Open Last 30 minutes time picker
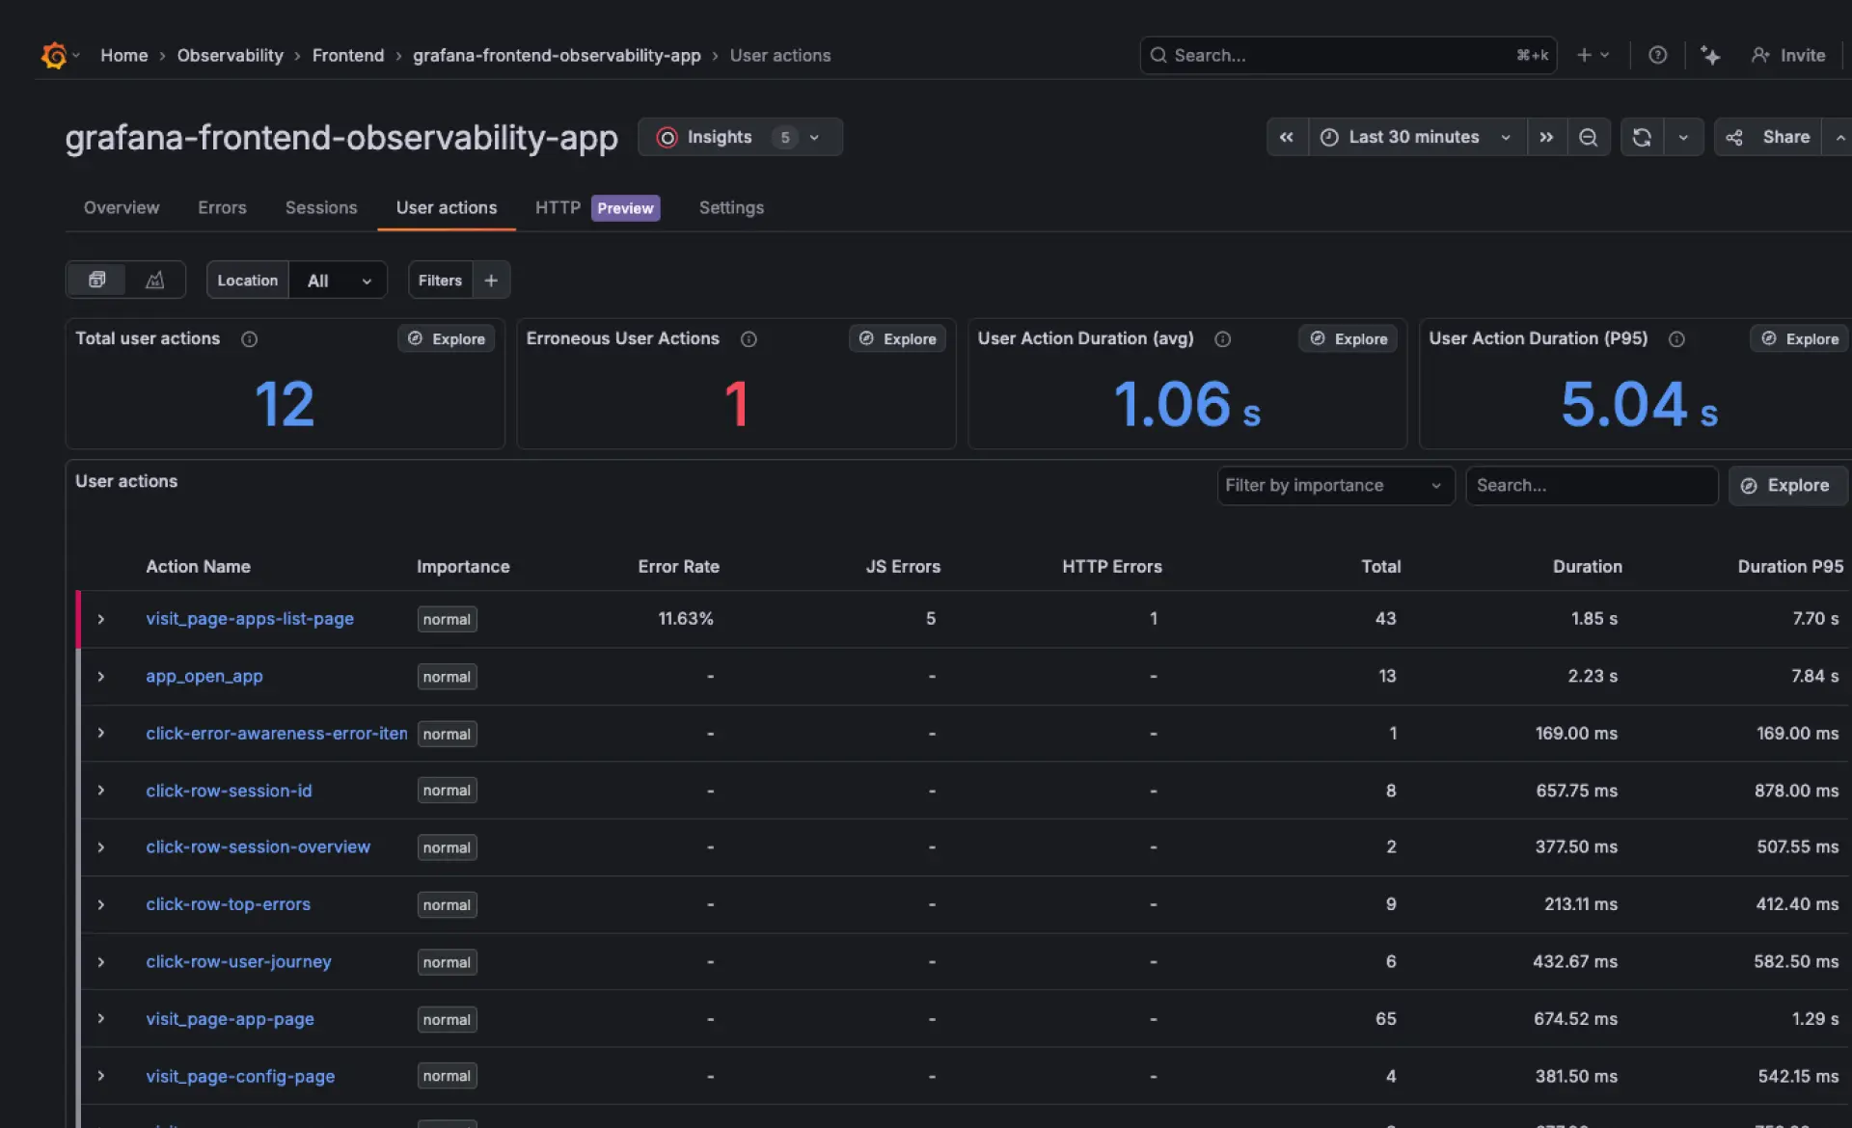Viewport: 1852px width, 1128px height. tap(1417, 137)
